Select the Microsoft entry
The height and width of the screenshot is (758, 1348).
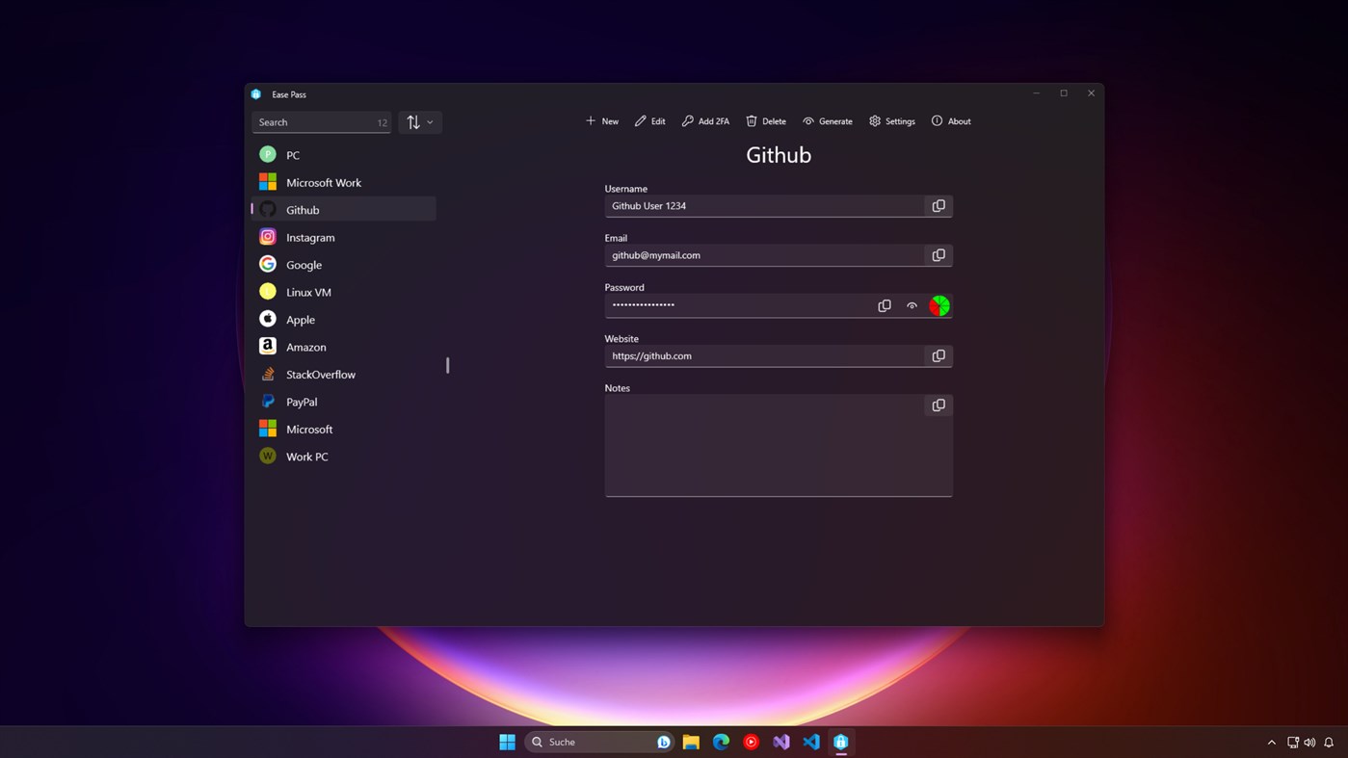pyautogui.click(x=344, y=430)
